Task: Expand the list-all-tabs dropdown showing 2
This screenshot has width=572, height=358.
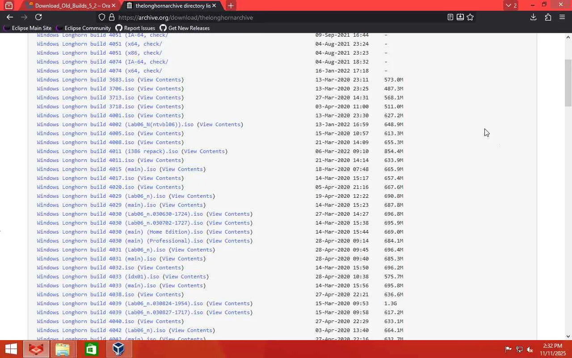Action: coord(511,5)
